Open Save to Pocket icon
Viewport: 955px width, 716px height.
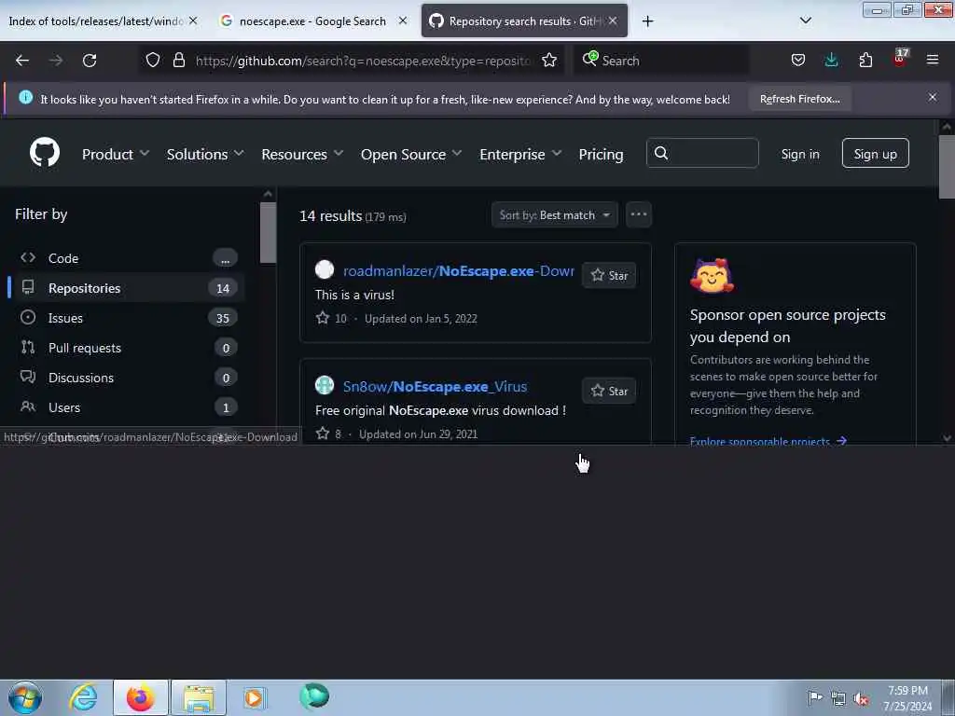click(798, 60)
